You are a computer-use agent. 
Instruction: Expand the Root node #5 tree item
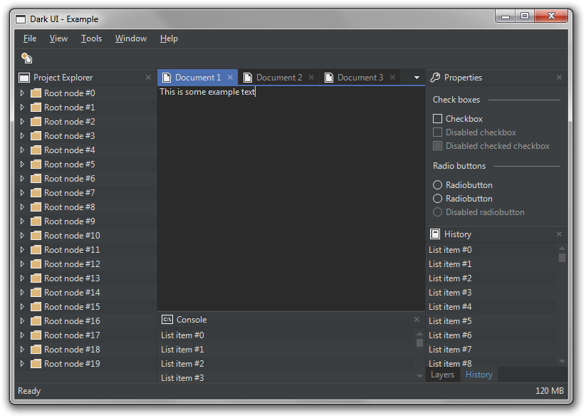tap(22, 164)
